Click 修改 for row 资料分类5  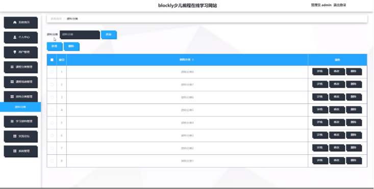tap(337, 110)
